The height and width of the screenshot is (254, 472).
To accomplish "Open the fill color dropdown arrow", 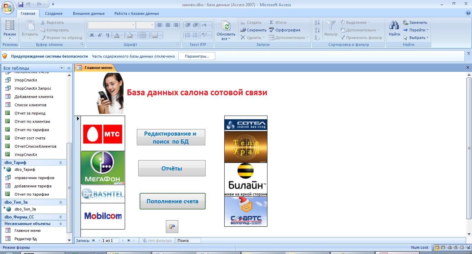I will point(136,35).
